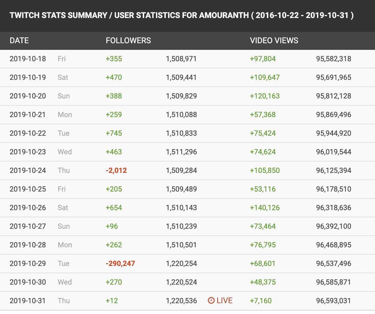Click the +120,163 video views gain

click(x=265, y=96)
